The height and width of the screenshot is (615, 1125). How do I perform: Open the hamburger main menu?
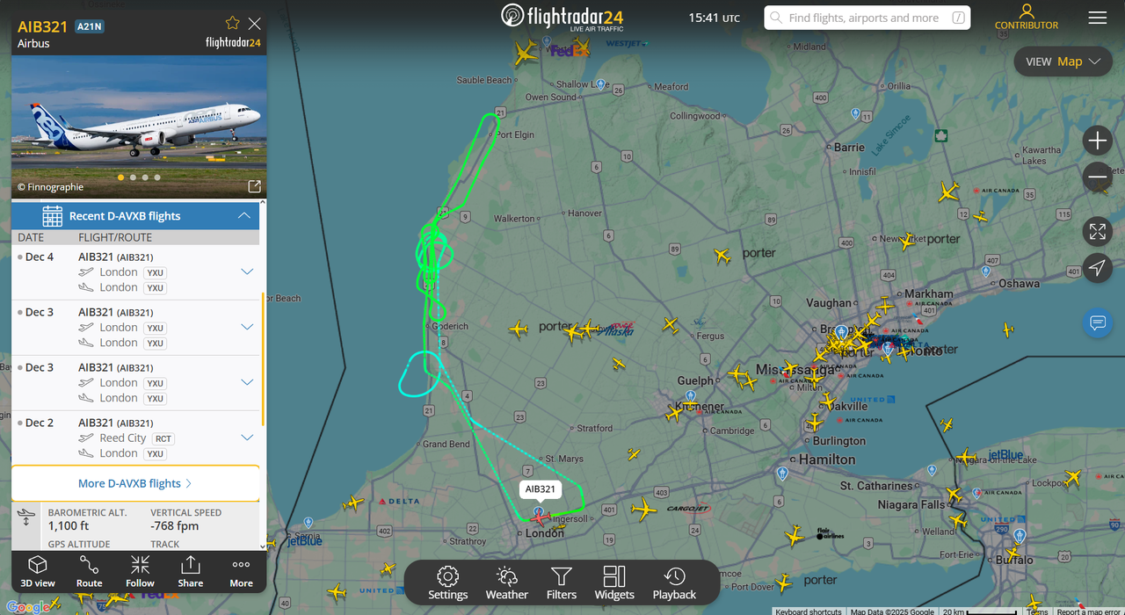click(1097, 18)
